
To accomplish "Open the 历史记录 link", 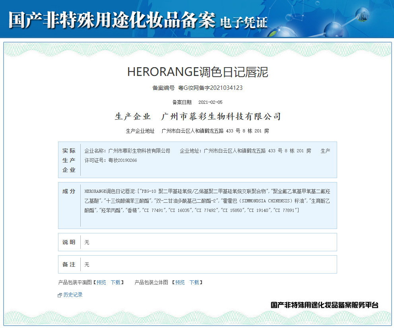I will (x=73, y=295).
